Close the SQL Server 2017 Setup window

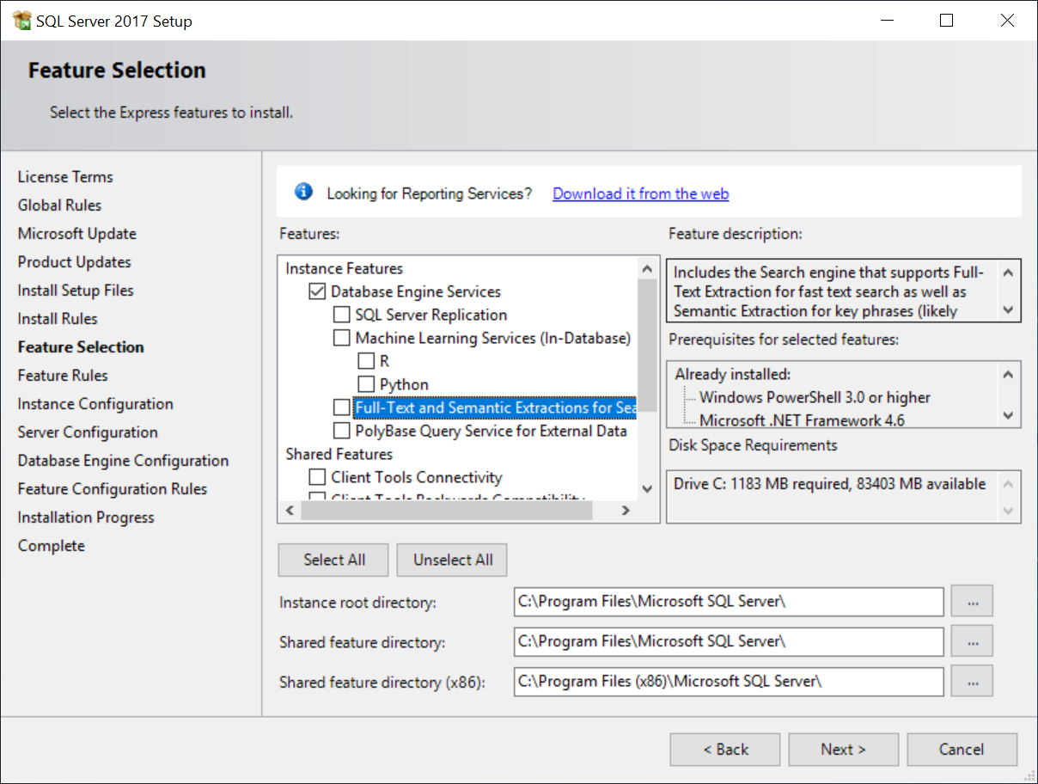click(x=1007, y=21)
